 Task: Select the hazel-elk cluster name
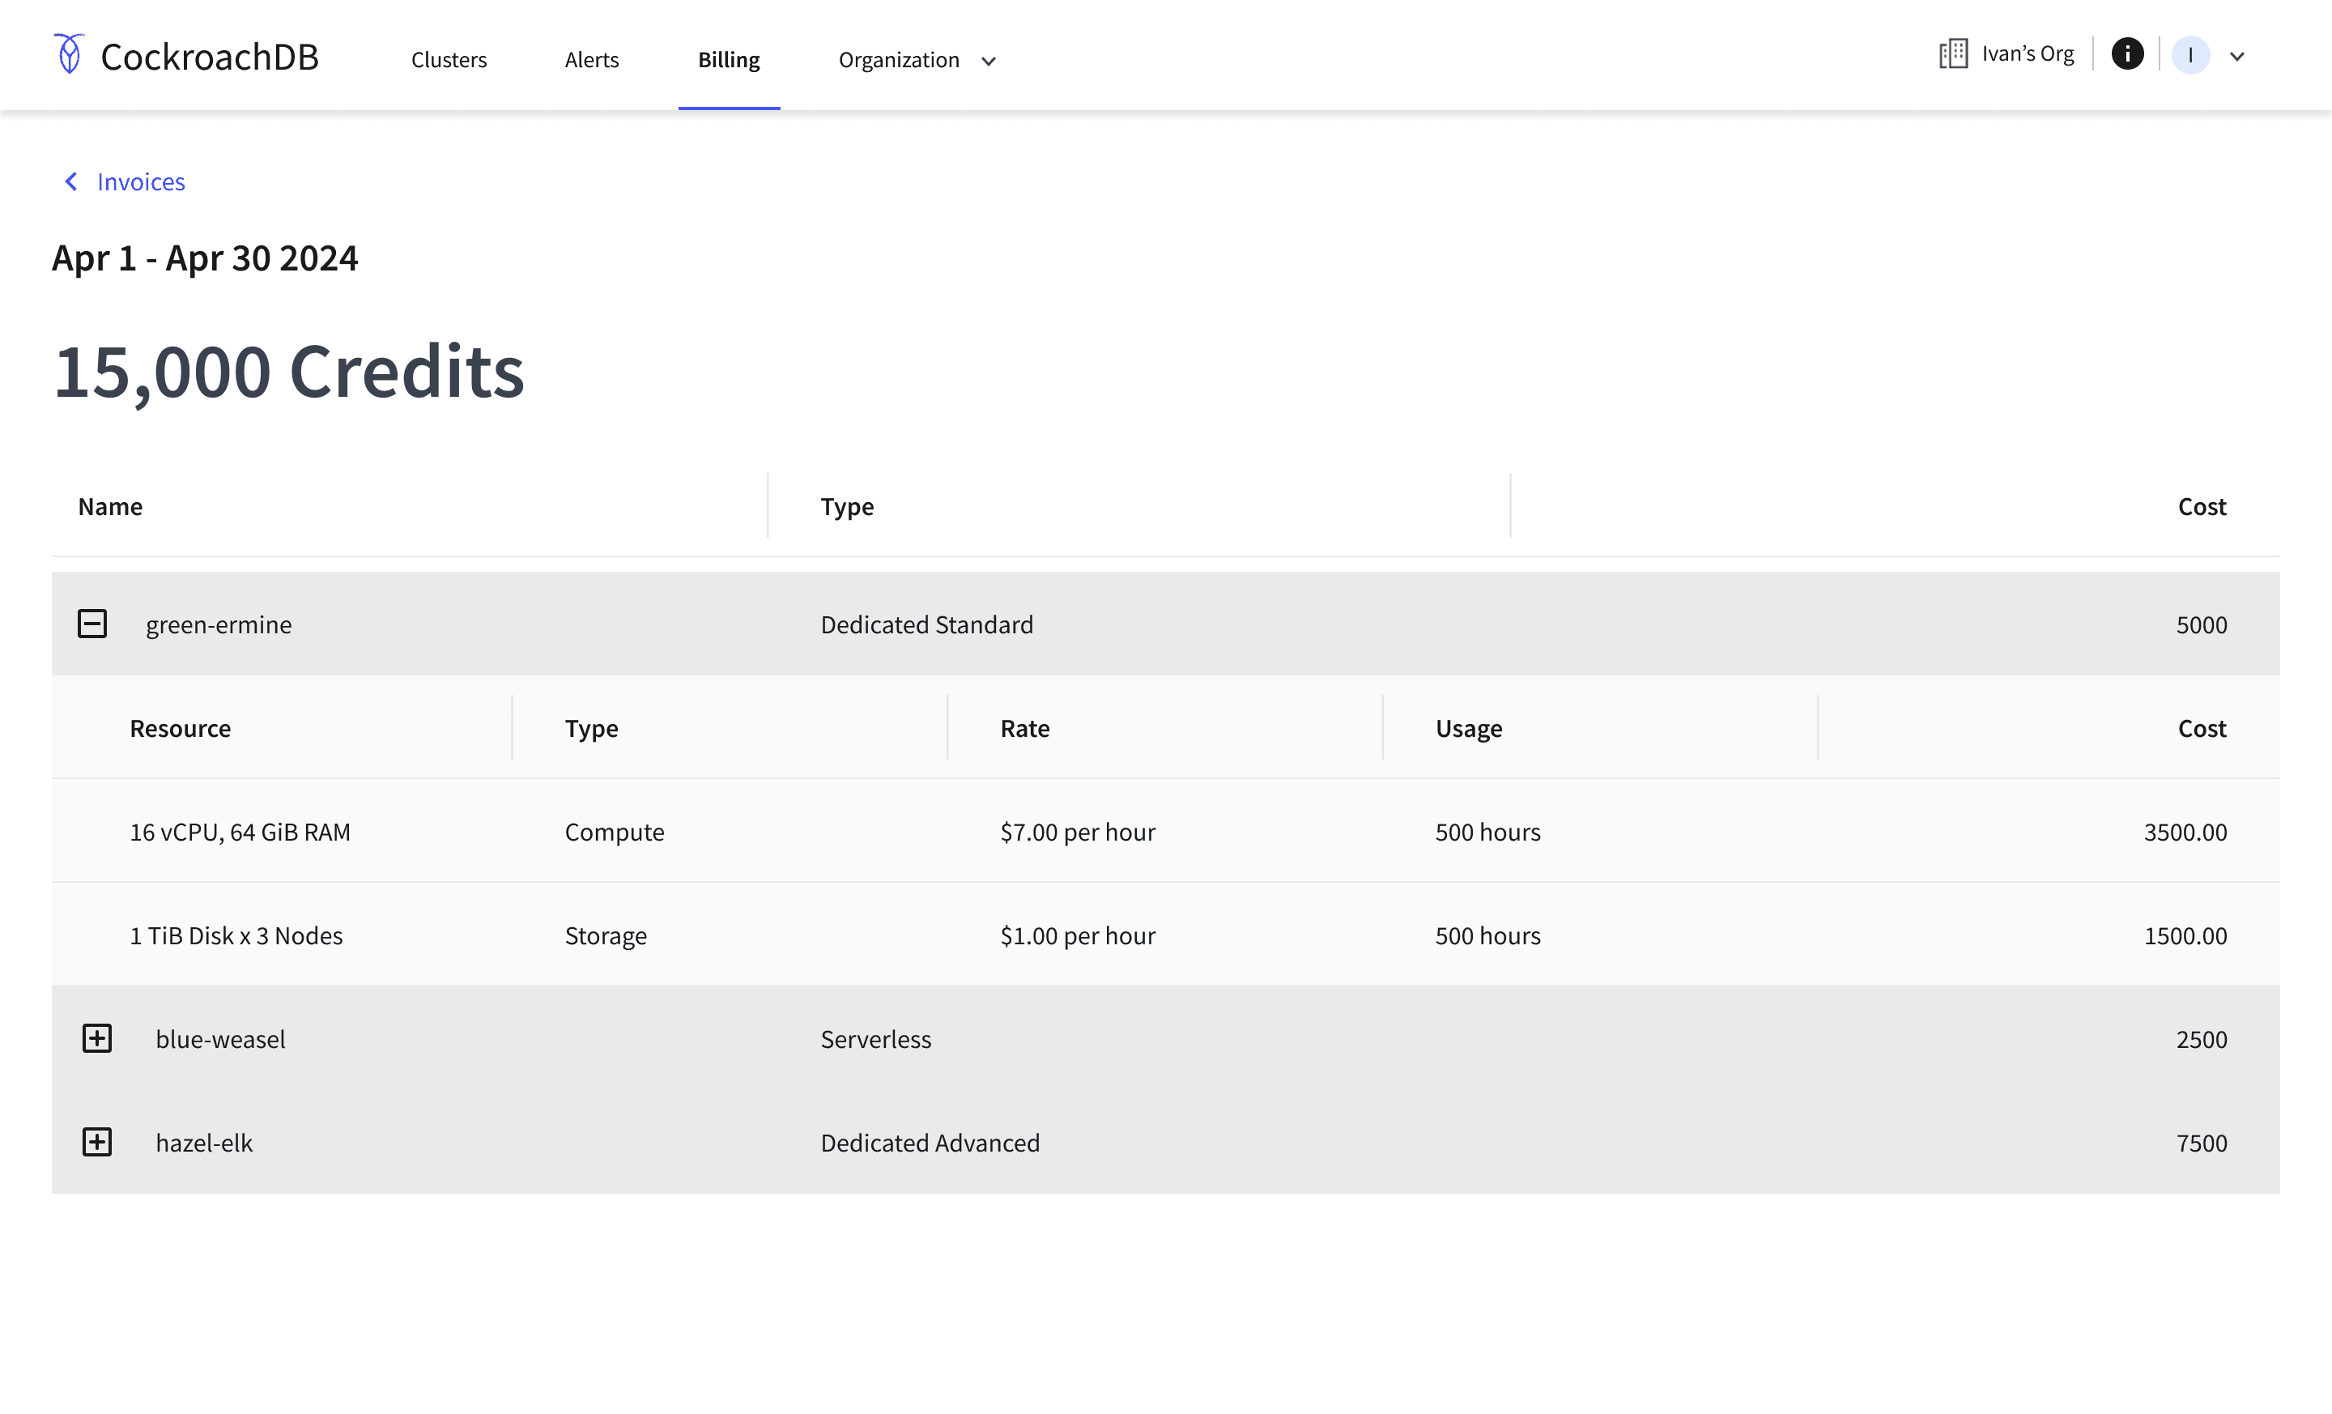coord(204,1143)
